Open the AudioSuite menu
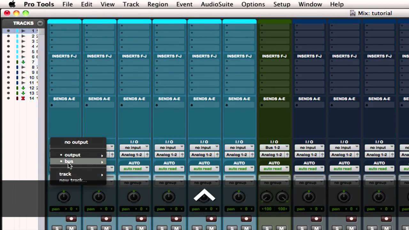Viewport: 409px width, 230px height. coord(217,4)
